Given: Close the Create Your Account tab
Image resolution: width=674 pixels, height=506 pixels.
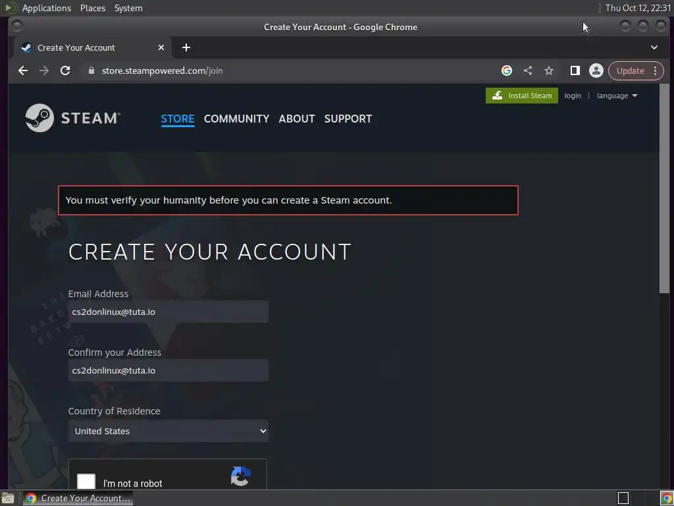Looking at the screenshot, I should (161, 47).
